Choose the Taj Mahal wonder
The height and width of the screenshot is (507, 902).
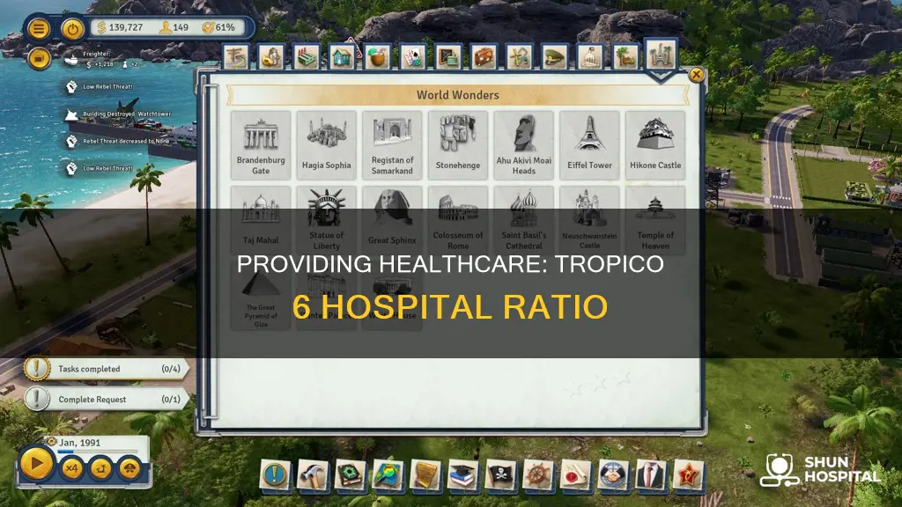point(261,220)
